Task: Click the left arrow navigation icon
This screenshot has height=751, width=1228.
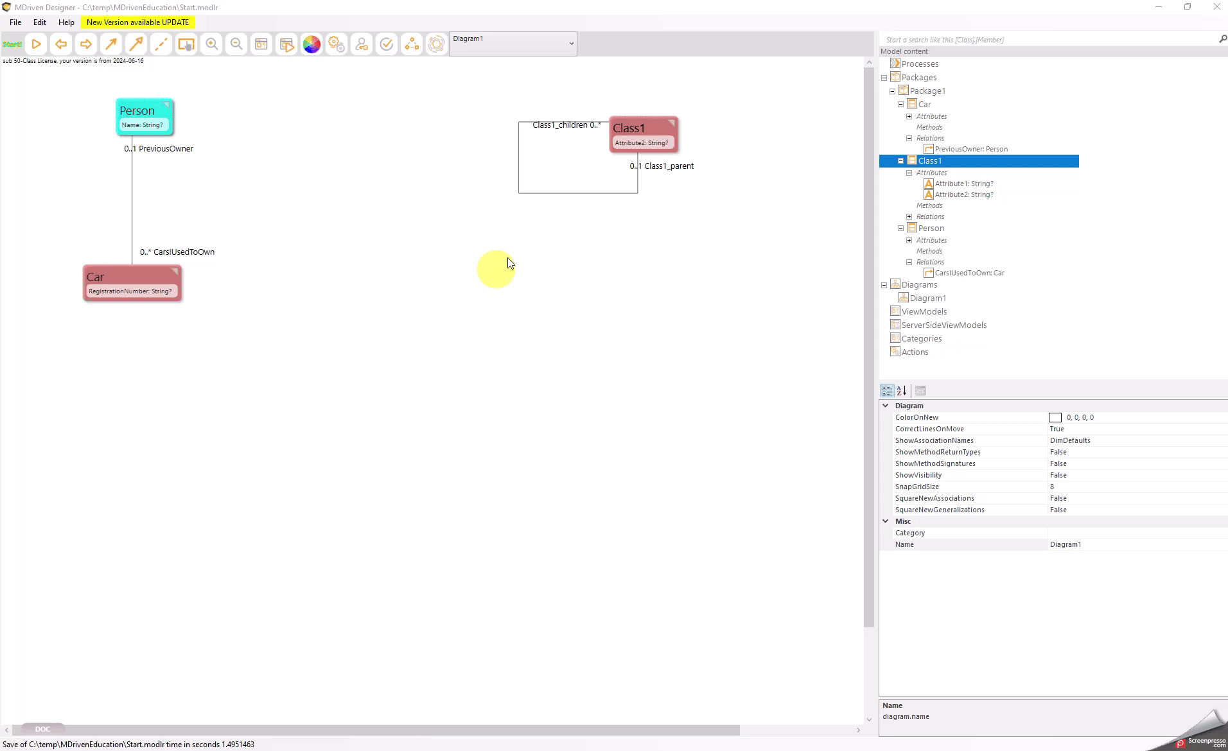Action: click(x=61, y=44)
